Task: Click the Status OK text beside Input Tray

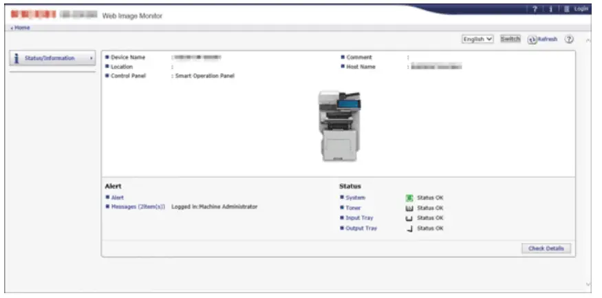Action: [431, 217]
